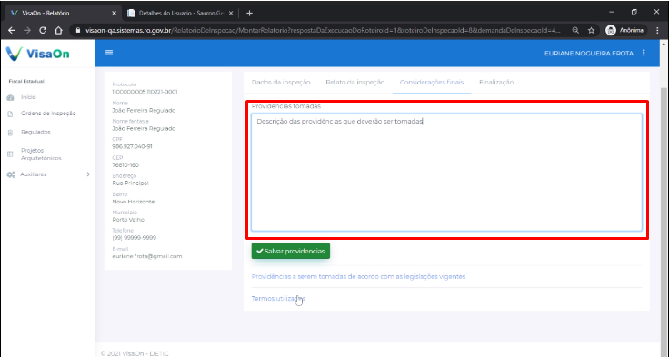
Task: Click the Bairro value Novo Horizonte
Action: [x=134, y=202]
